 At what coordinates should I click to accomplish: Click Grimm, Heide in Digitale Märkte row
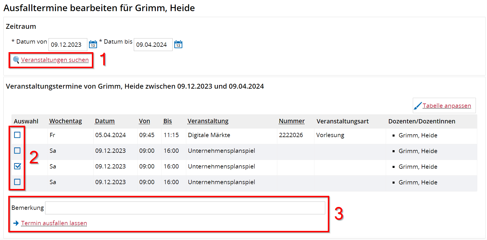click(418, 135)
